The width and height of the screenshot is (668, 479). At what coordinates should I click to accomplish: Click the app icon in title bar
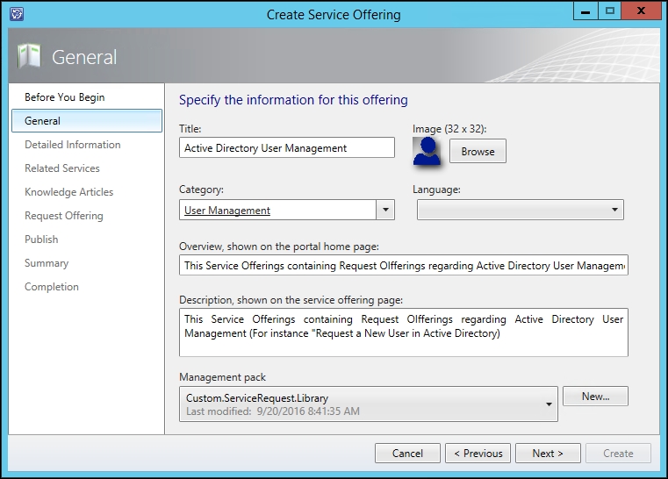[17, 14]
